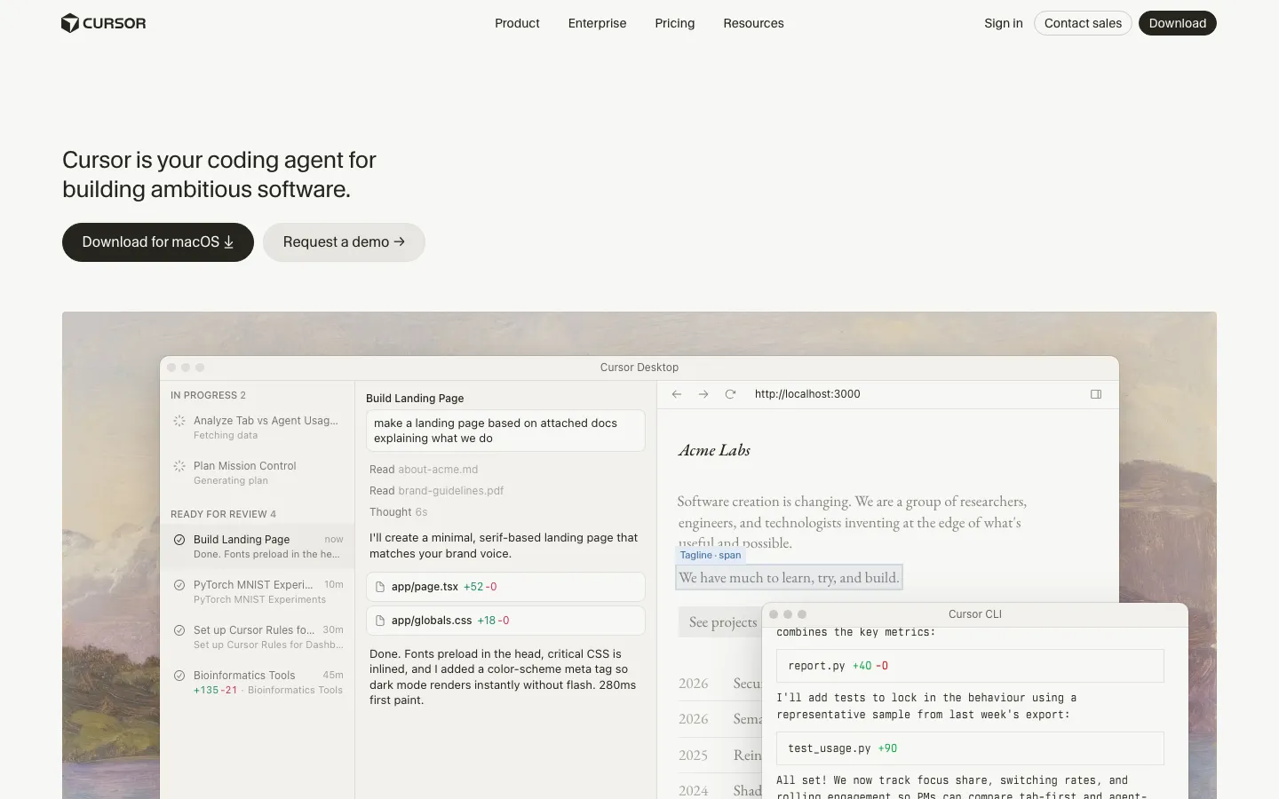Click the localhost:3000 address field
The image size is (1279, 799).
(x=807, y=394)
